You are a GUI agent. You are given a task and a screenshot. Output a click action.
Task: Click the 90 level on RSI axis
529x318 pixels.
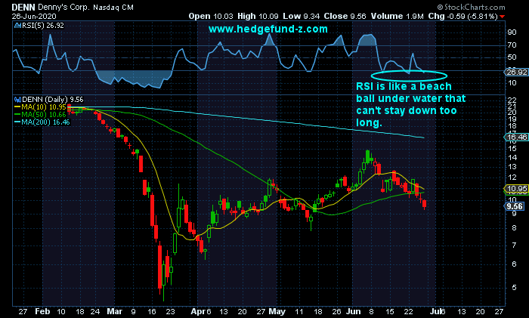pyautogui.click(x=512, y=32)
